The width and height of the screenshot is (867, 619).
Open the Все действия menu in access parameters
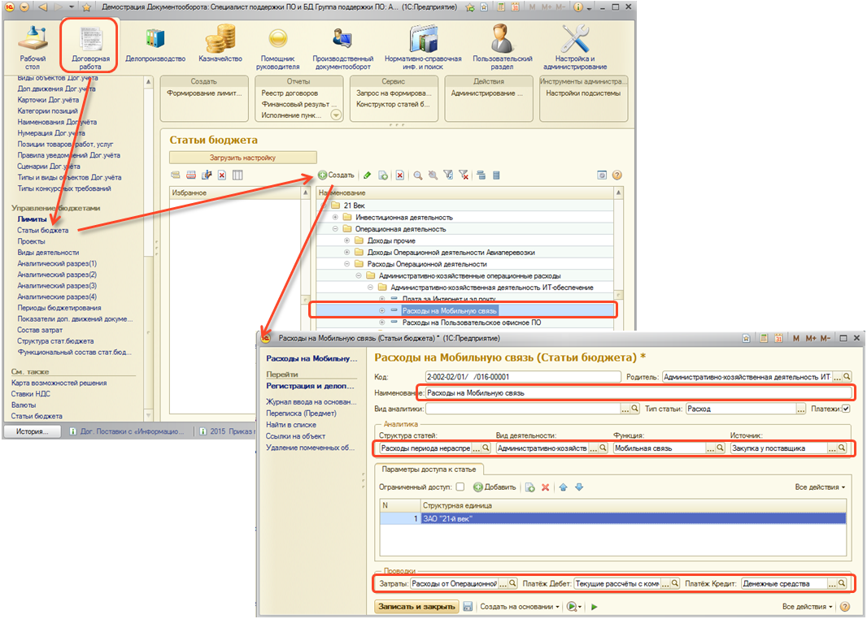click(820, 487)
